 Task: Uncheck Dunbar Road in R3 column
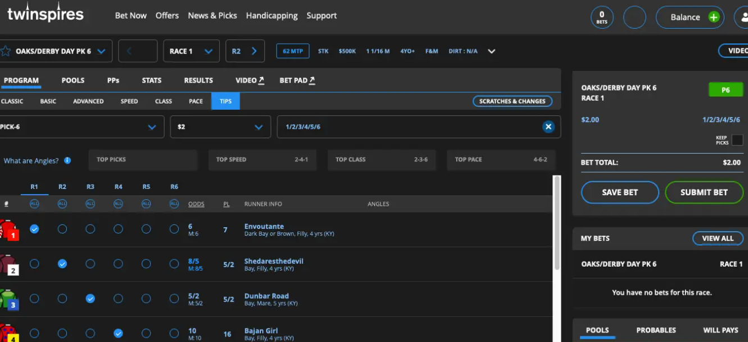point(90,299)
